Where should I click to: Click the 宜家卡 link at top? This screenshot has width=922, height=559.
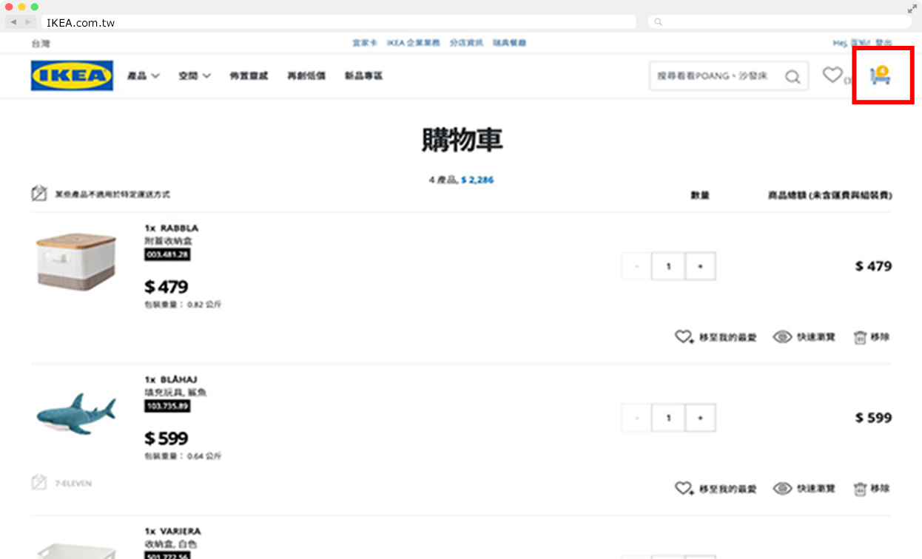tap(365, 43)
